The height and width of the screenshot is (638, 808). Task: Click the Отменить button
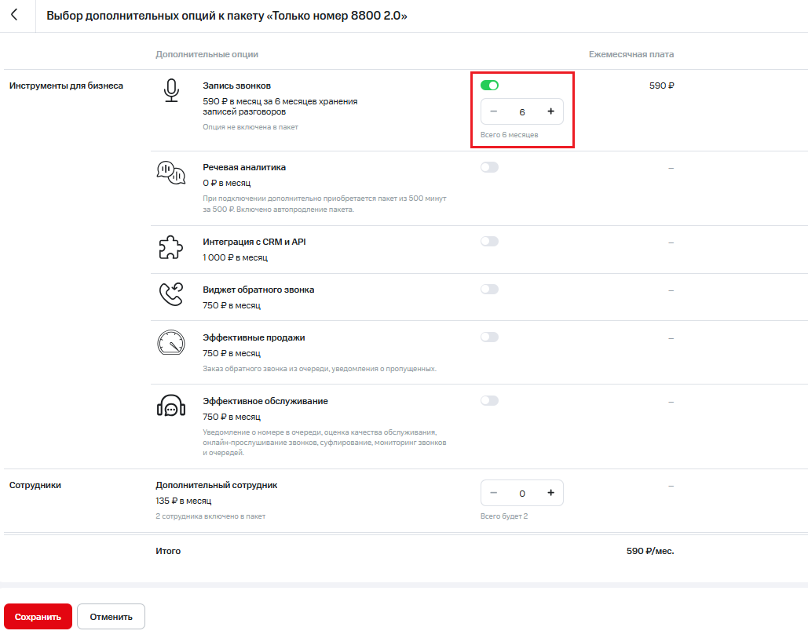click(x=111, y=617)
